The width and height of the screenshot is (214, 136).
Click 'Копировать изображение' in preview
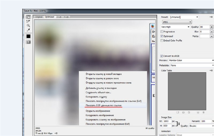pos(100,115)
